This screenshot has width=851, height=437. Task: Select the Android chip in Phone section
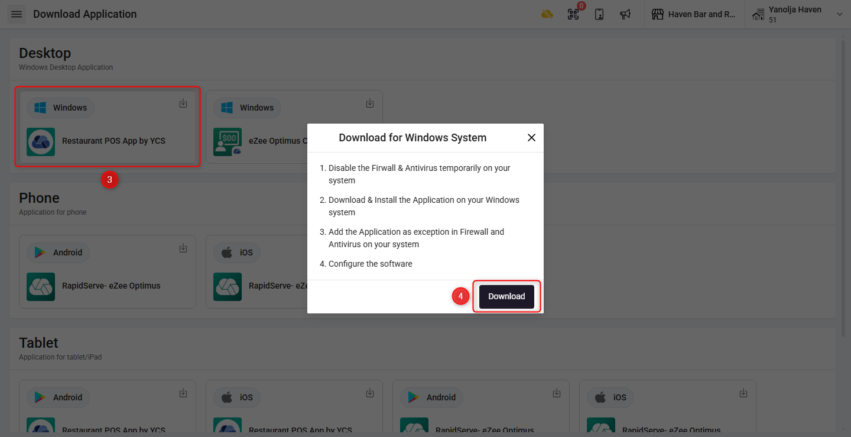tap(58, 253)
